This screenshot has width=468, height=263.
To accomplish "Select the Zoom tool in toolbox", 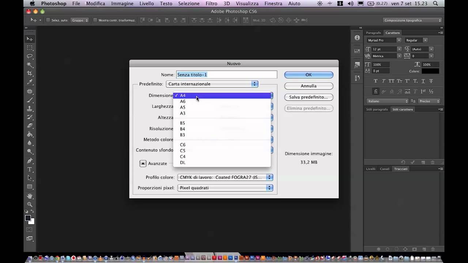I will point(30,205).
